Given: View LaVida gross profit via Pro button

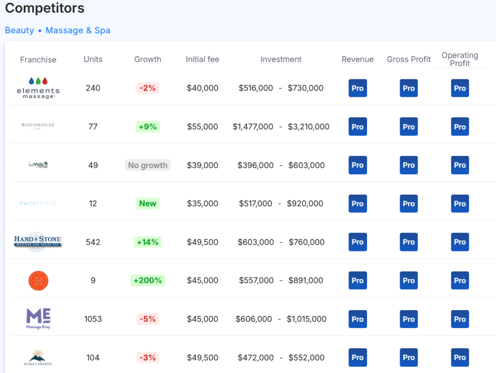Looking at the screenshot, I should (409, 165).
